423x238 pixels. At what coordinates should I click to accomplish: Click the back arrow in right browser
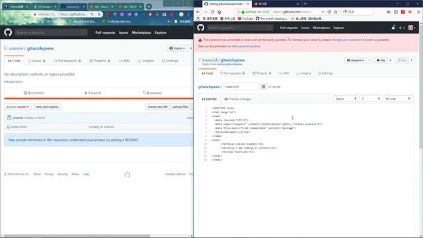pos(198,12)
